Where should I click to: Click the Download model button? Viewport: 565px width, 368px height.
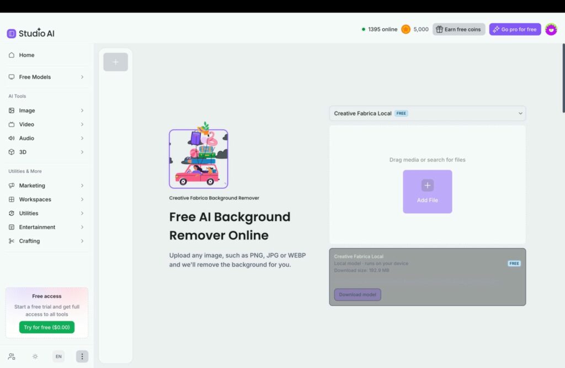[358, 295]
